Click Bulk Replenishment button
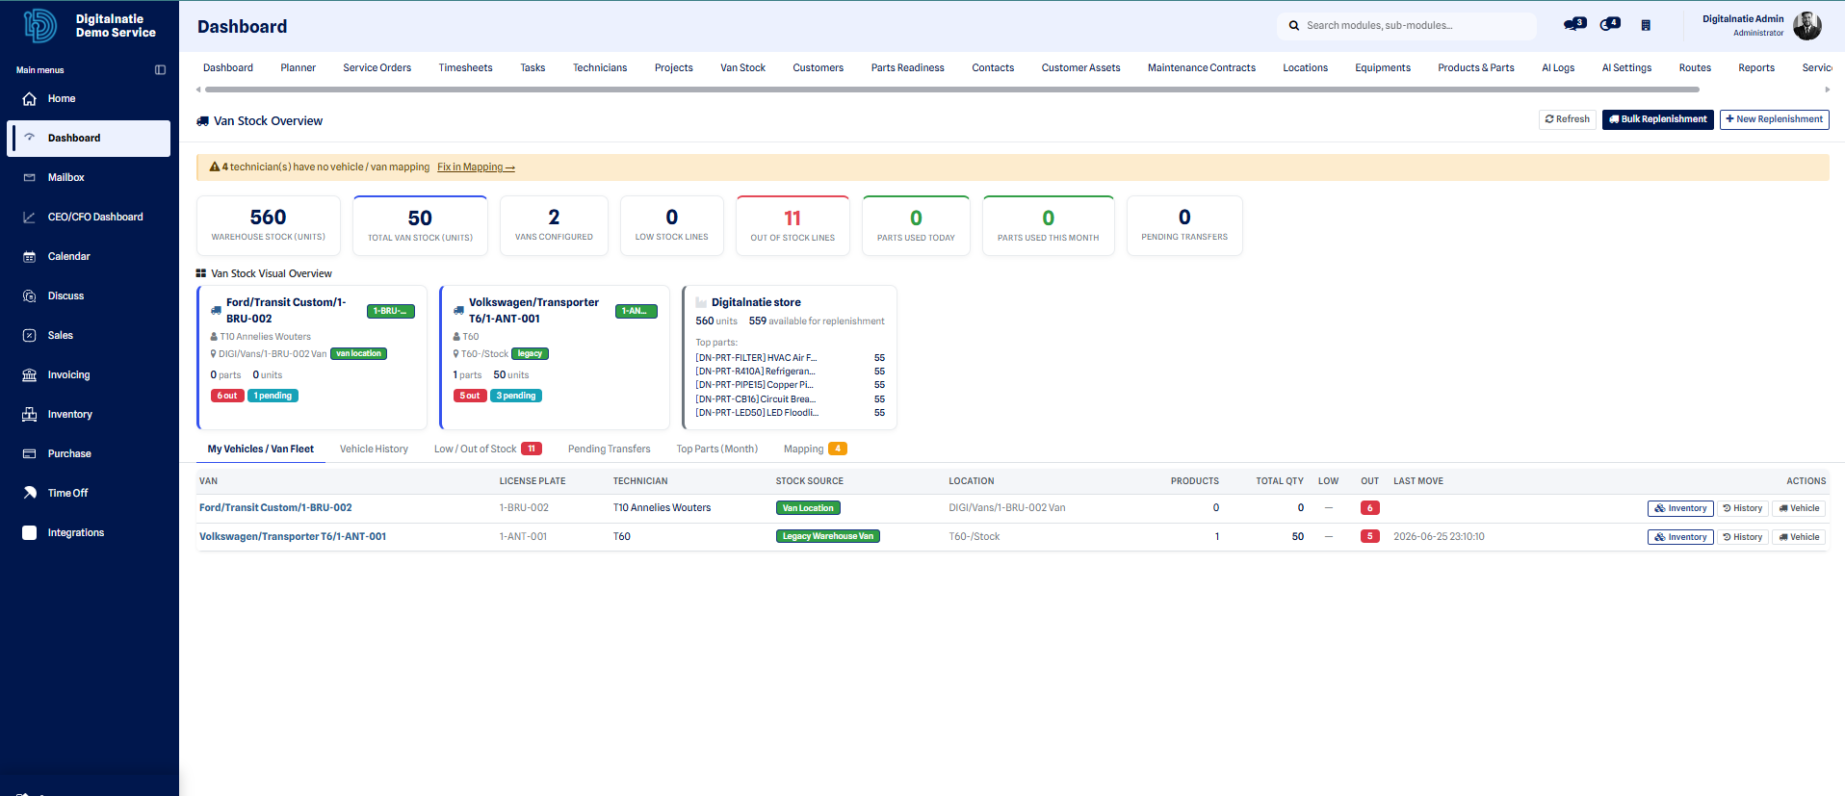1845x796 pixels. point(1657,119)
